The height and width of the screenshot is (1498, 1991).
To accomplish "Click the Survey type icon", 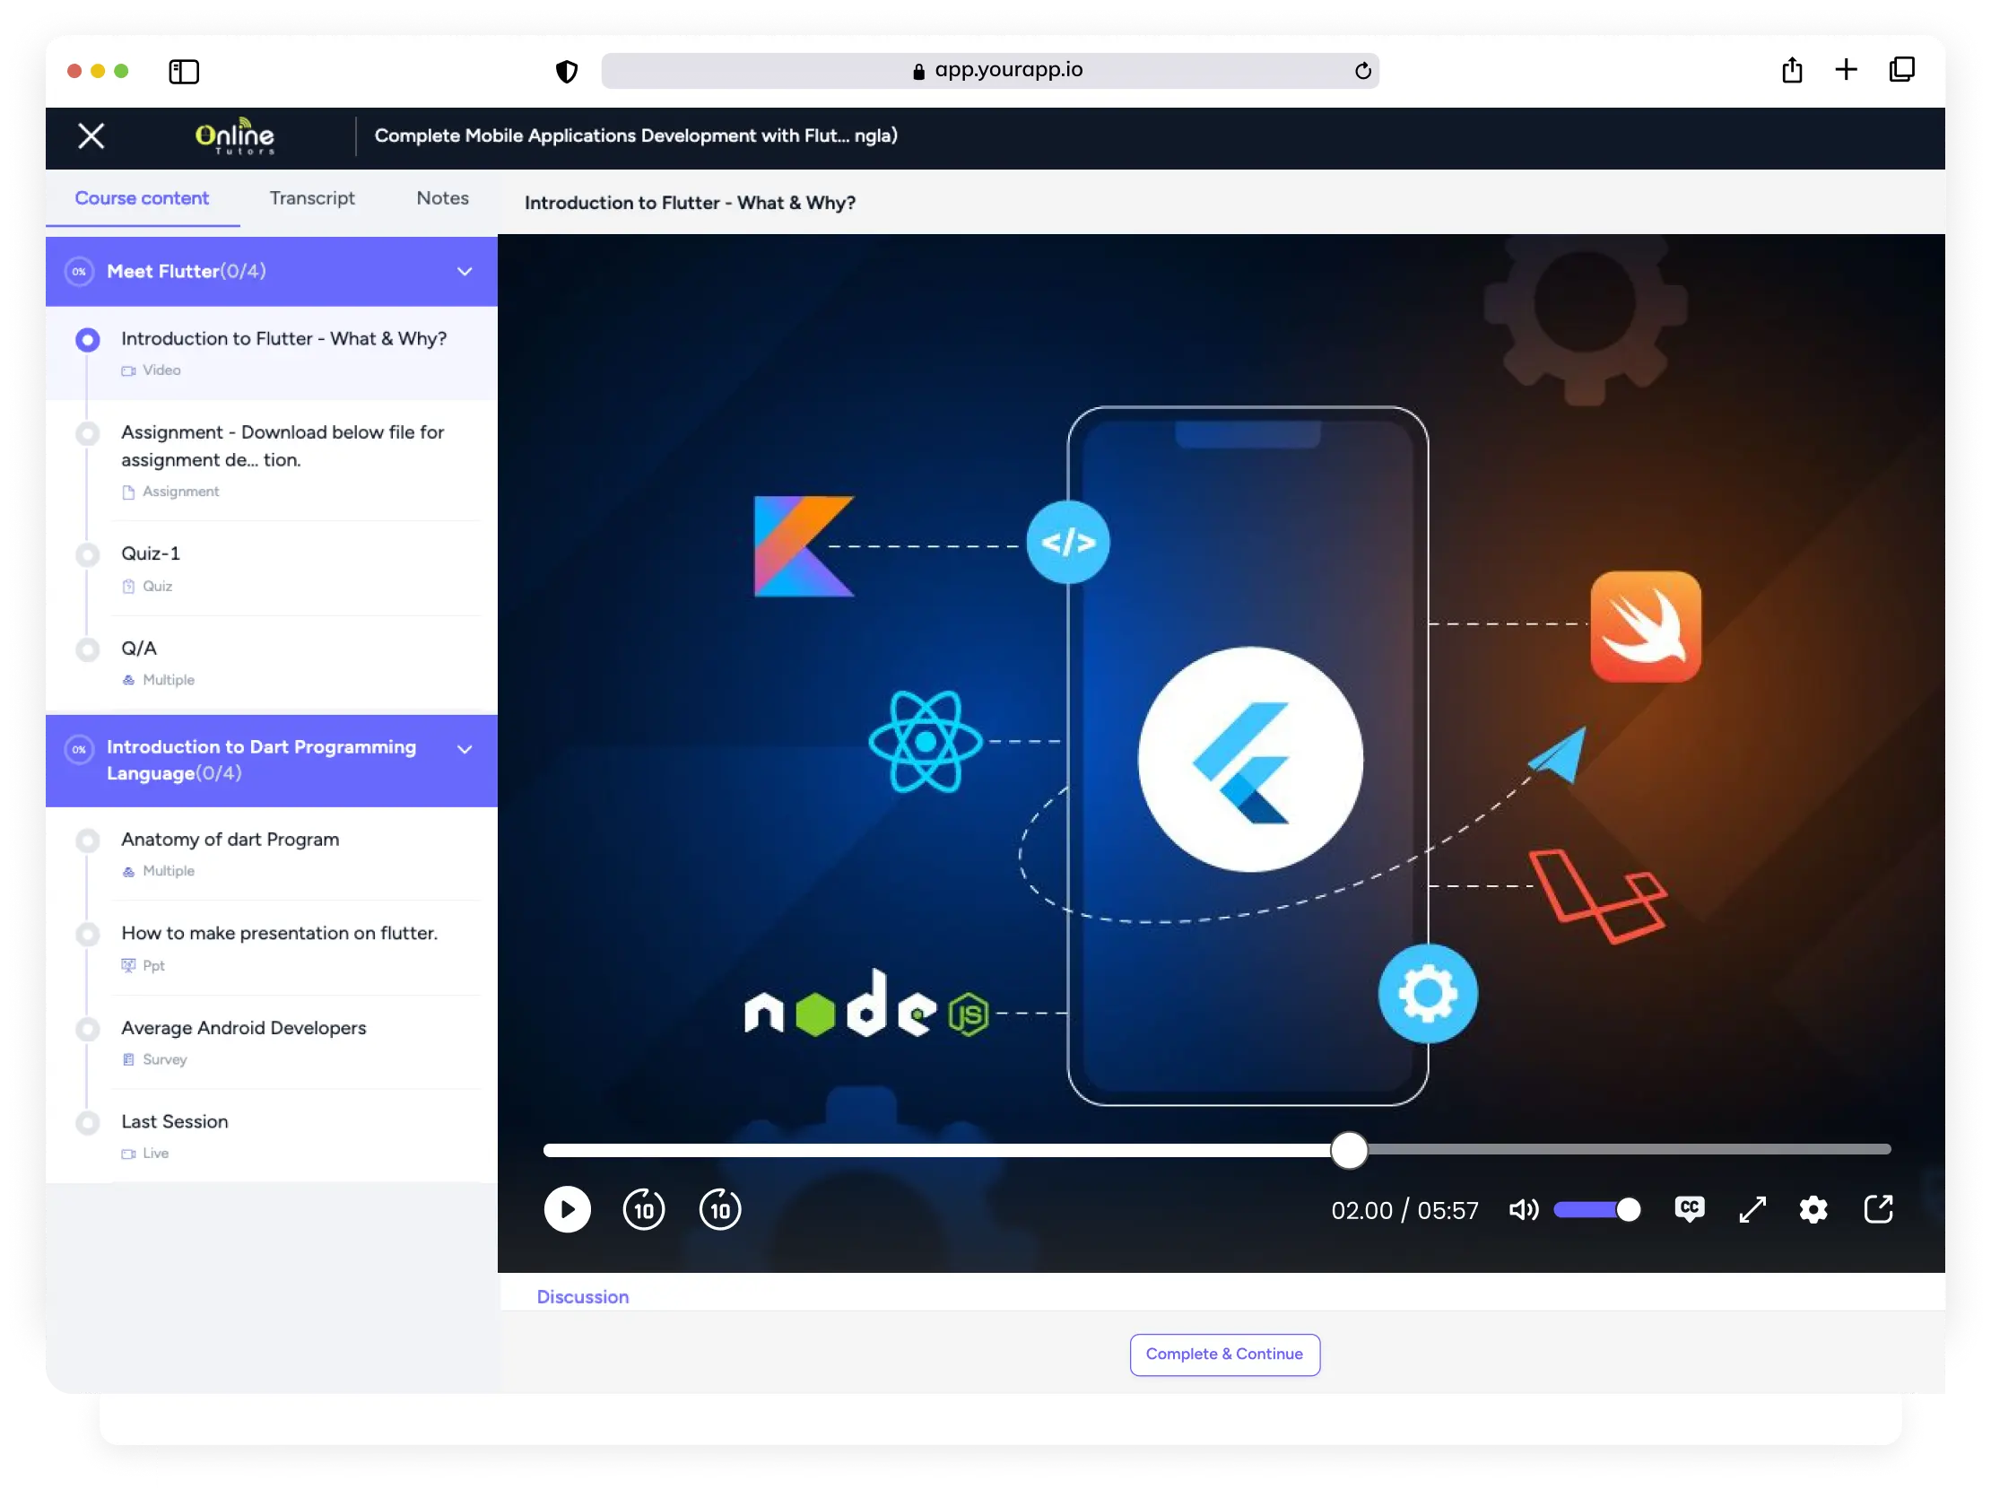I will [x=128, y=1059].
